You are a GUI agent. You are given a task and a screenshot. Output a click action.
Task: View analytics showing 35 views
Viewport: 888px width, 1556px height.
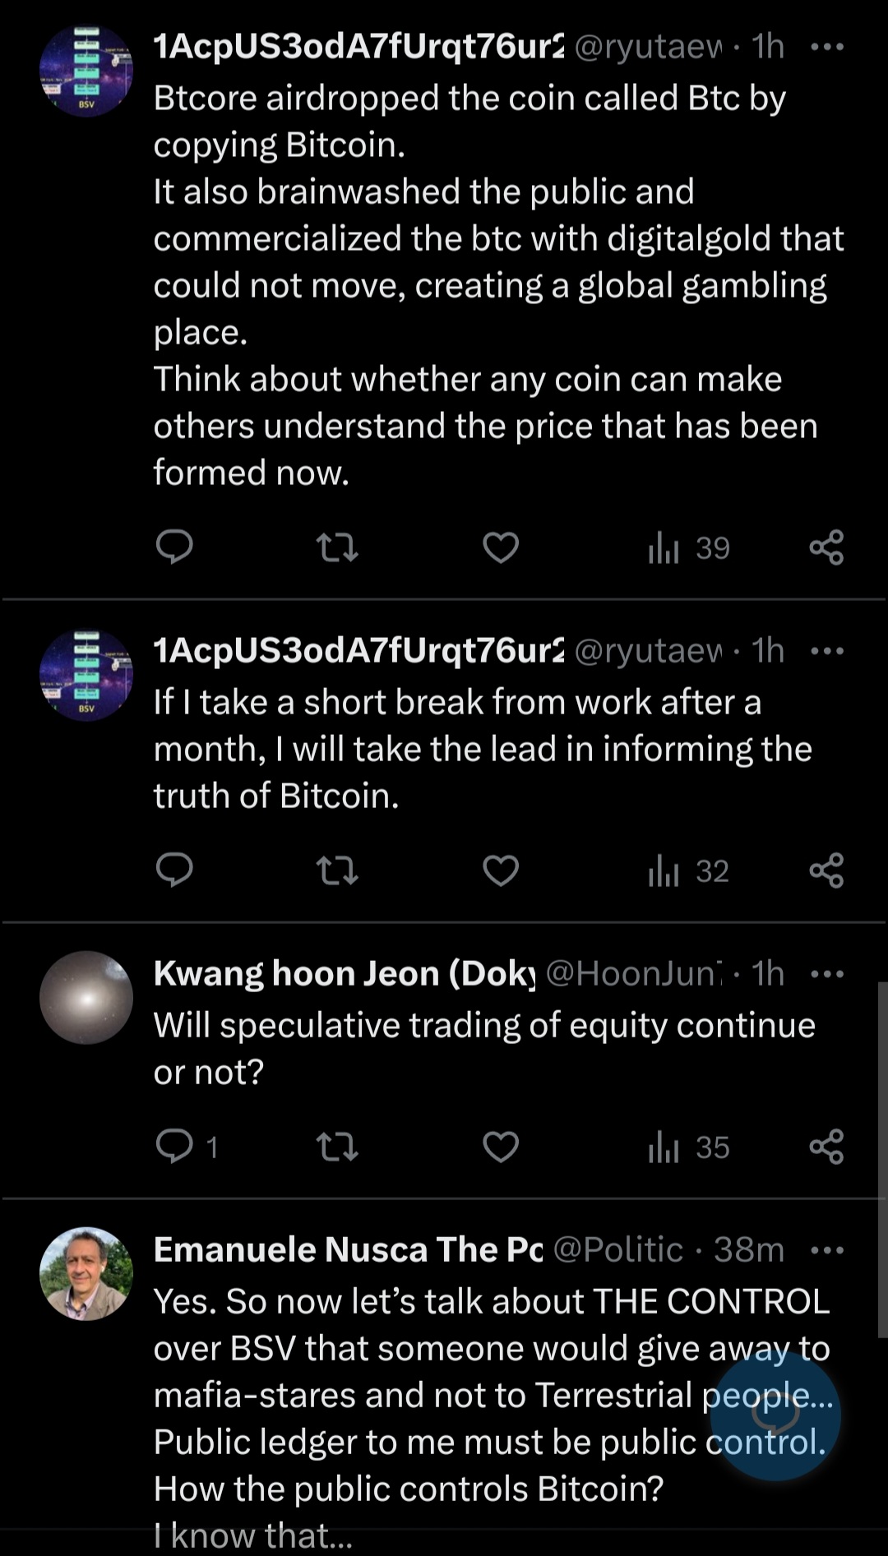[689, 1147]
